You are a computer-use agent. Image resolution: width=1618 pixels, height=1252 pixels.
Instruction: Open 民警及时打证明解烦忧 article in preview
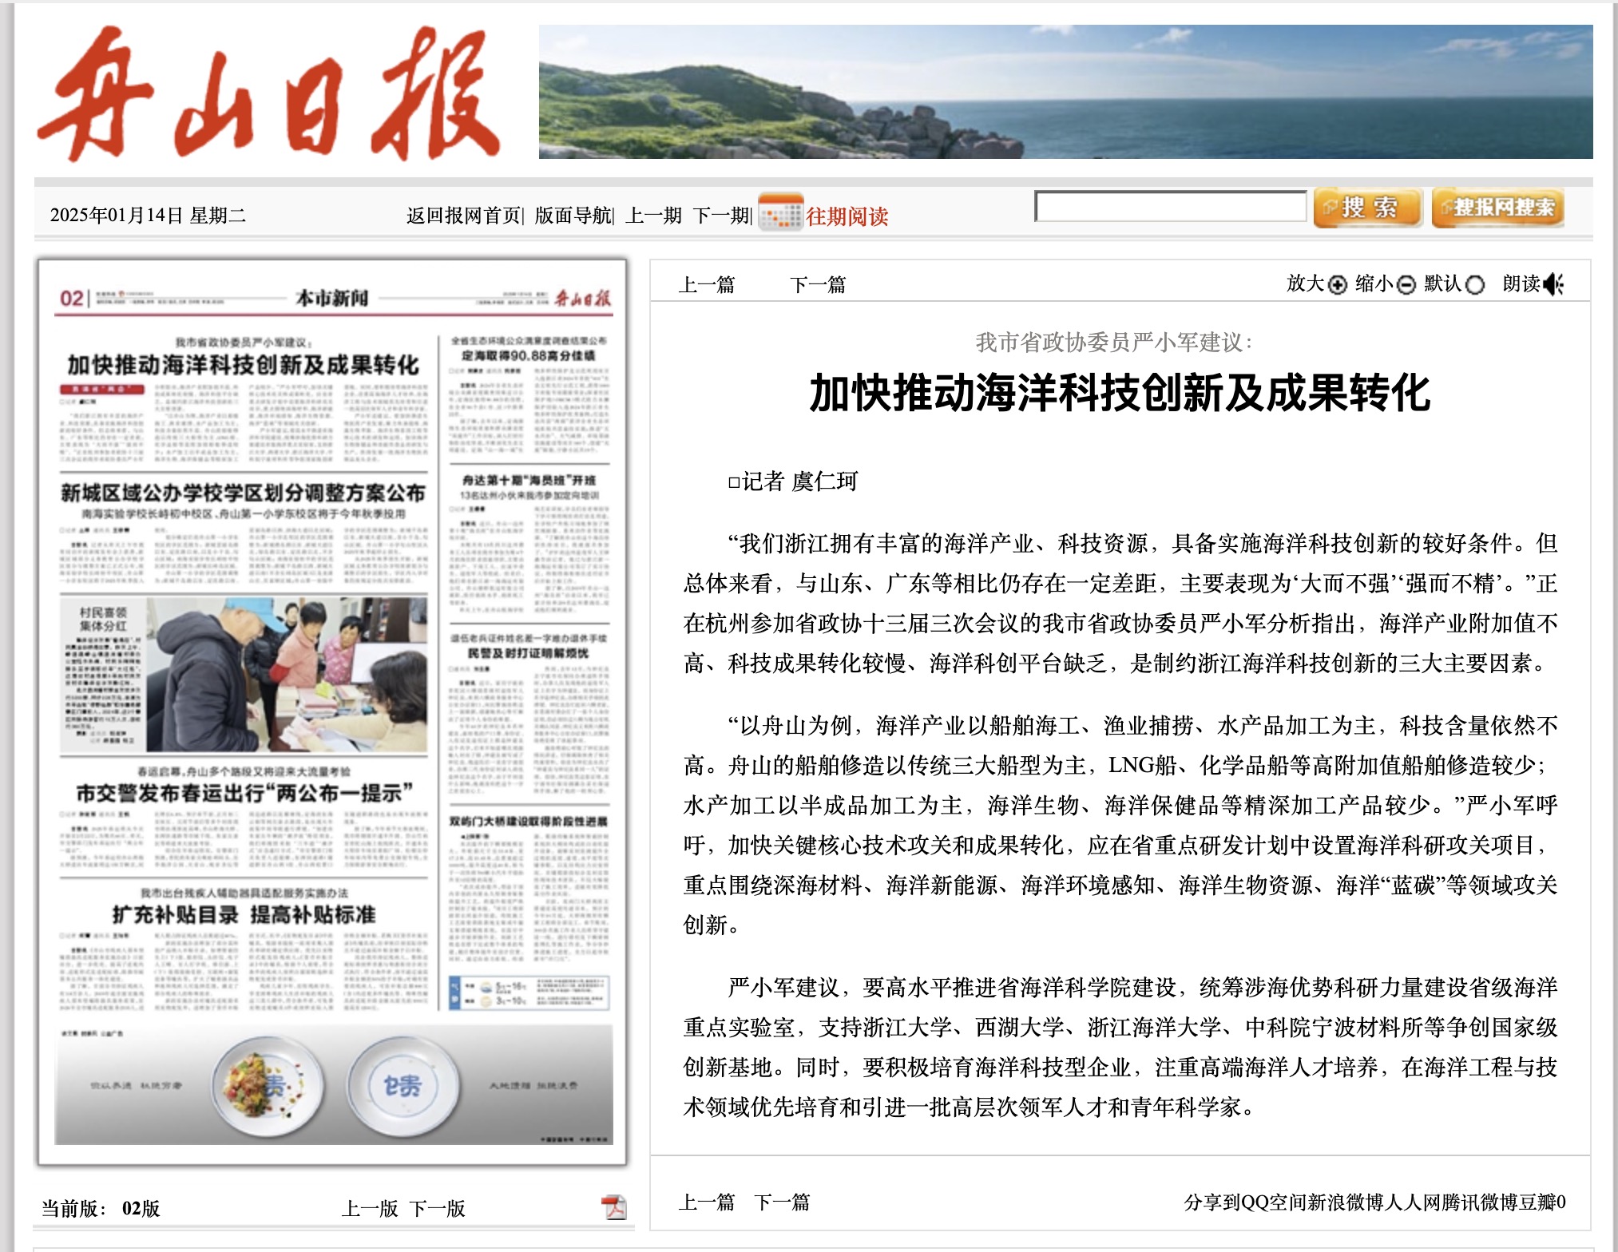coord(528,653)
